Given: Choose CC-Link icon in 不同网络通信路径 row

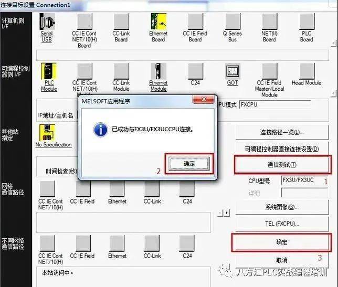Looking at the screenshot, I should (152, 243).
